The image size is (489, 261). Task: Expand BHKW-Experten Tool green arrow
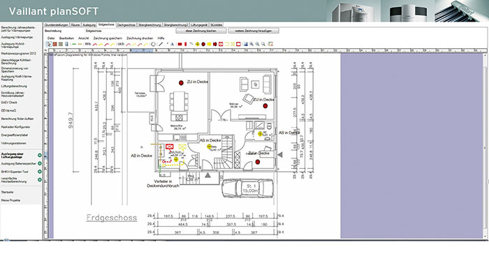coord(40,172)
